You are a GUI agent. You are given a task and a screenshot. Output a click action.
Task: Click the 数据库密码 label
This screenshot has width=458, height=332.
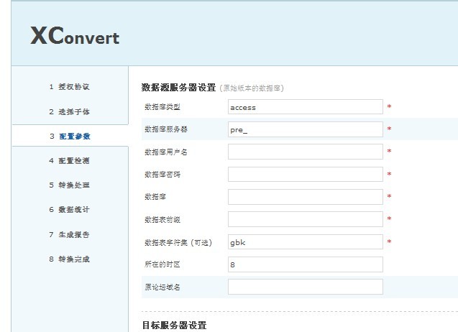[162, 175]
